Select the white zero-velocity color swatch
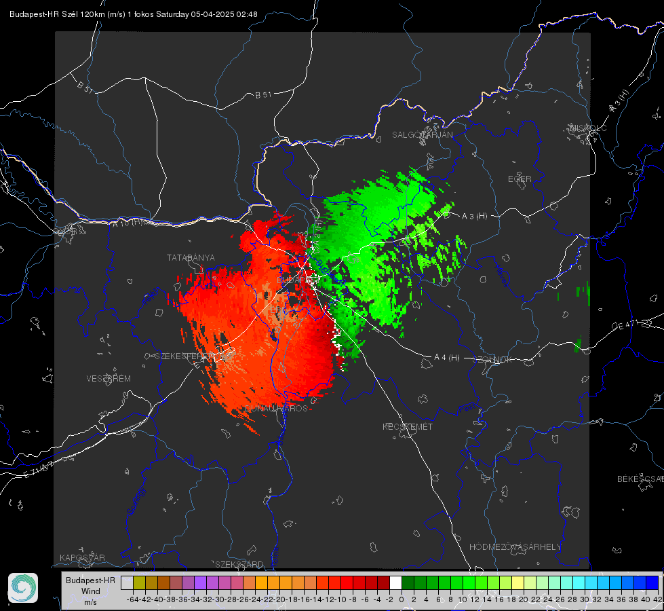Screen dimensions: 664x611 tap(395, 583)
